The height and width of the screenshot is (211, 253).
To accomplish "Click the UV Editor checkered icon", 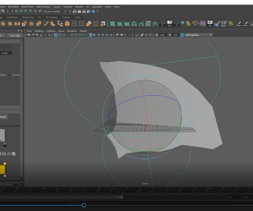I will pos(148,24).
